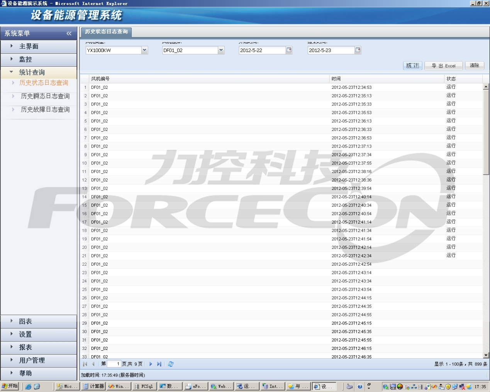The width and height of the screenshot is (490, 392).
Task: Select the row with time 2012-05-23T12:34:53
Action: click(281, 87)
